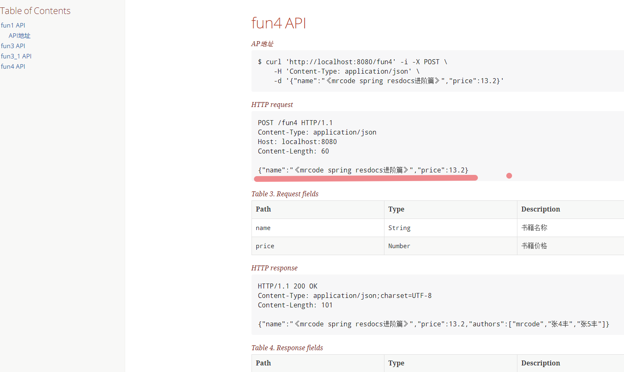Navigate to fun3 API in sidebar
This screenshot has height=372, width=624.
[13, 46]
